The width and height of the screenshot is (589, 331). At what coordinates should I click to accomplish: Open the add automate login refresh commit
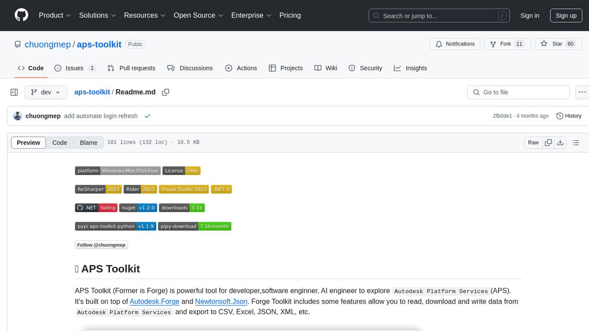pyautogui.click(x=101, y=116)
